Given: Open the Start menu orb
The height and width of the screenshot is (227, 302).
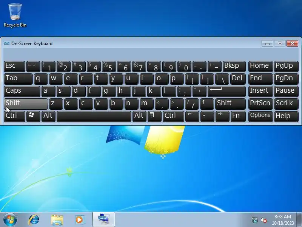Looking at the screenshot, I should pyautogui.click(x=10, y=220).
